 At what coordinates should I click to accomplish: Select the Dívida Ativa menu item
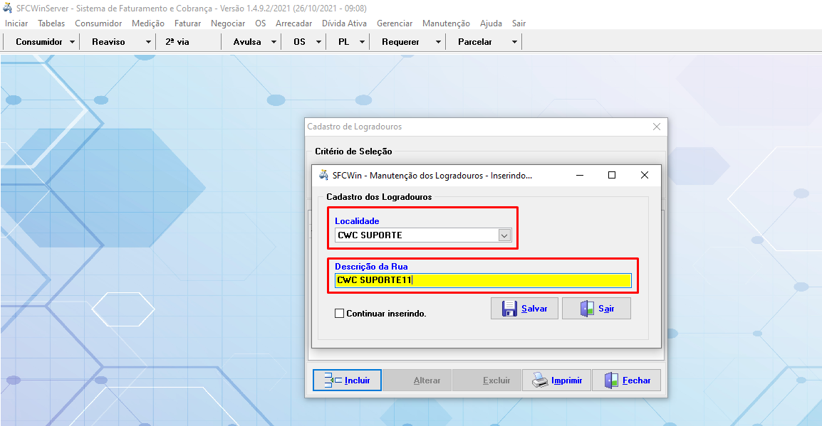[x=344, y=23]
